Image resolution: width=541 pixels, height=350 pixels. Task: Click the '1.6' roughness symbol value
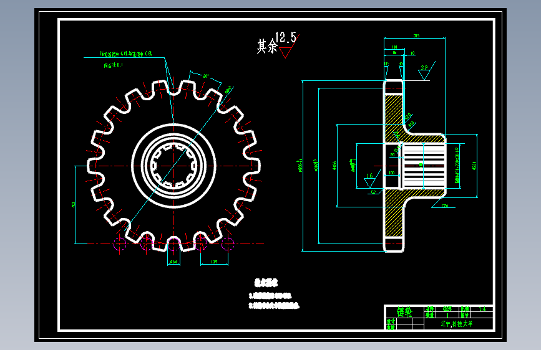click(x=369, y=176)
